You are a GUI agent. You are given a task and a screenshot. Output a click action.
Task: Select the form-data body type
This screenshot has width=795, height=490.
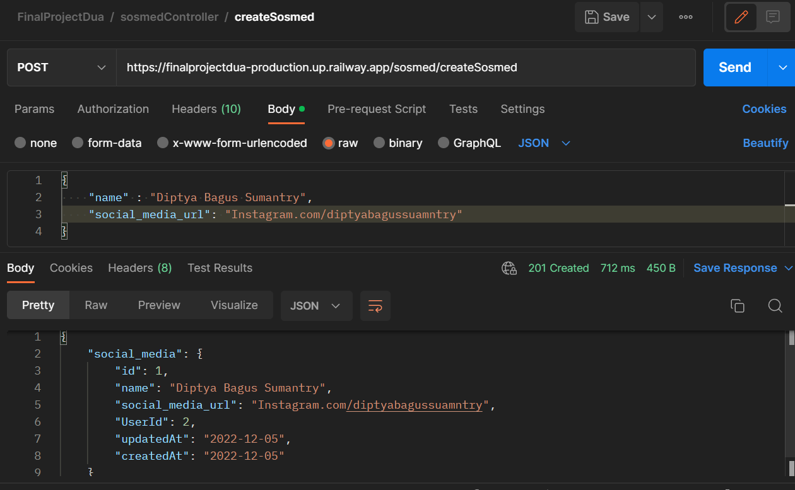point(107,143)
